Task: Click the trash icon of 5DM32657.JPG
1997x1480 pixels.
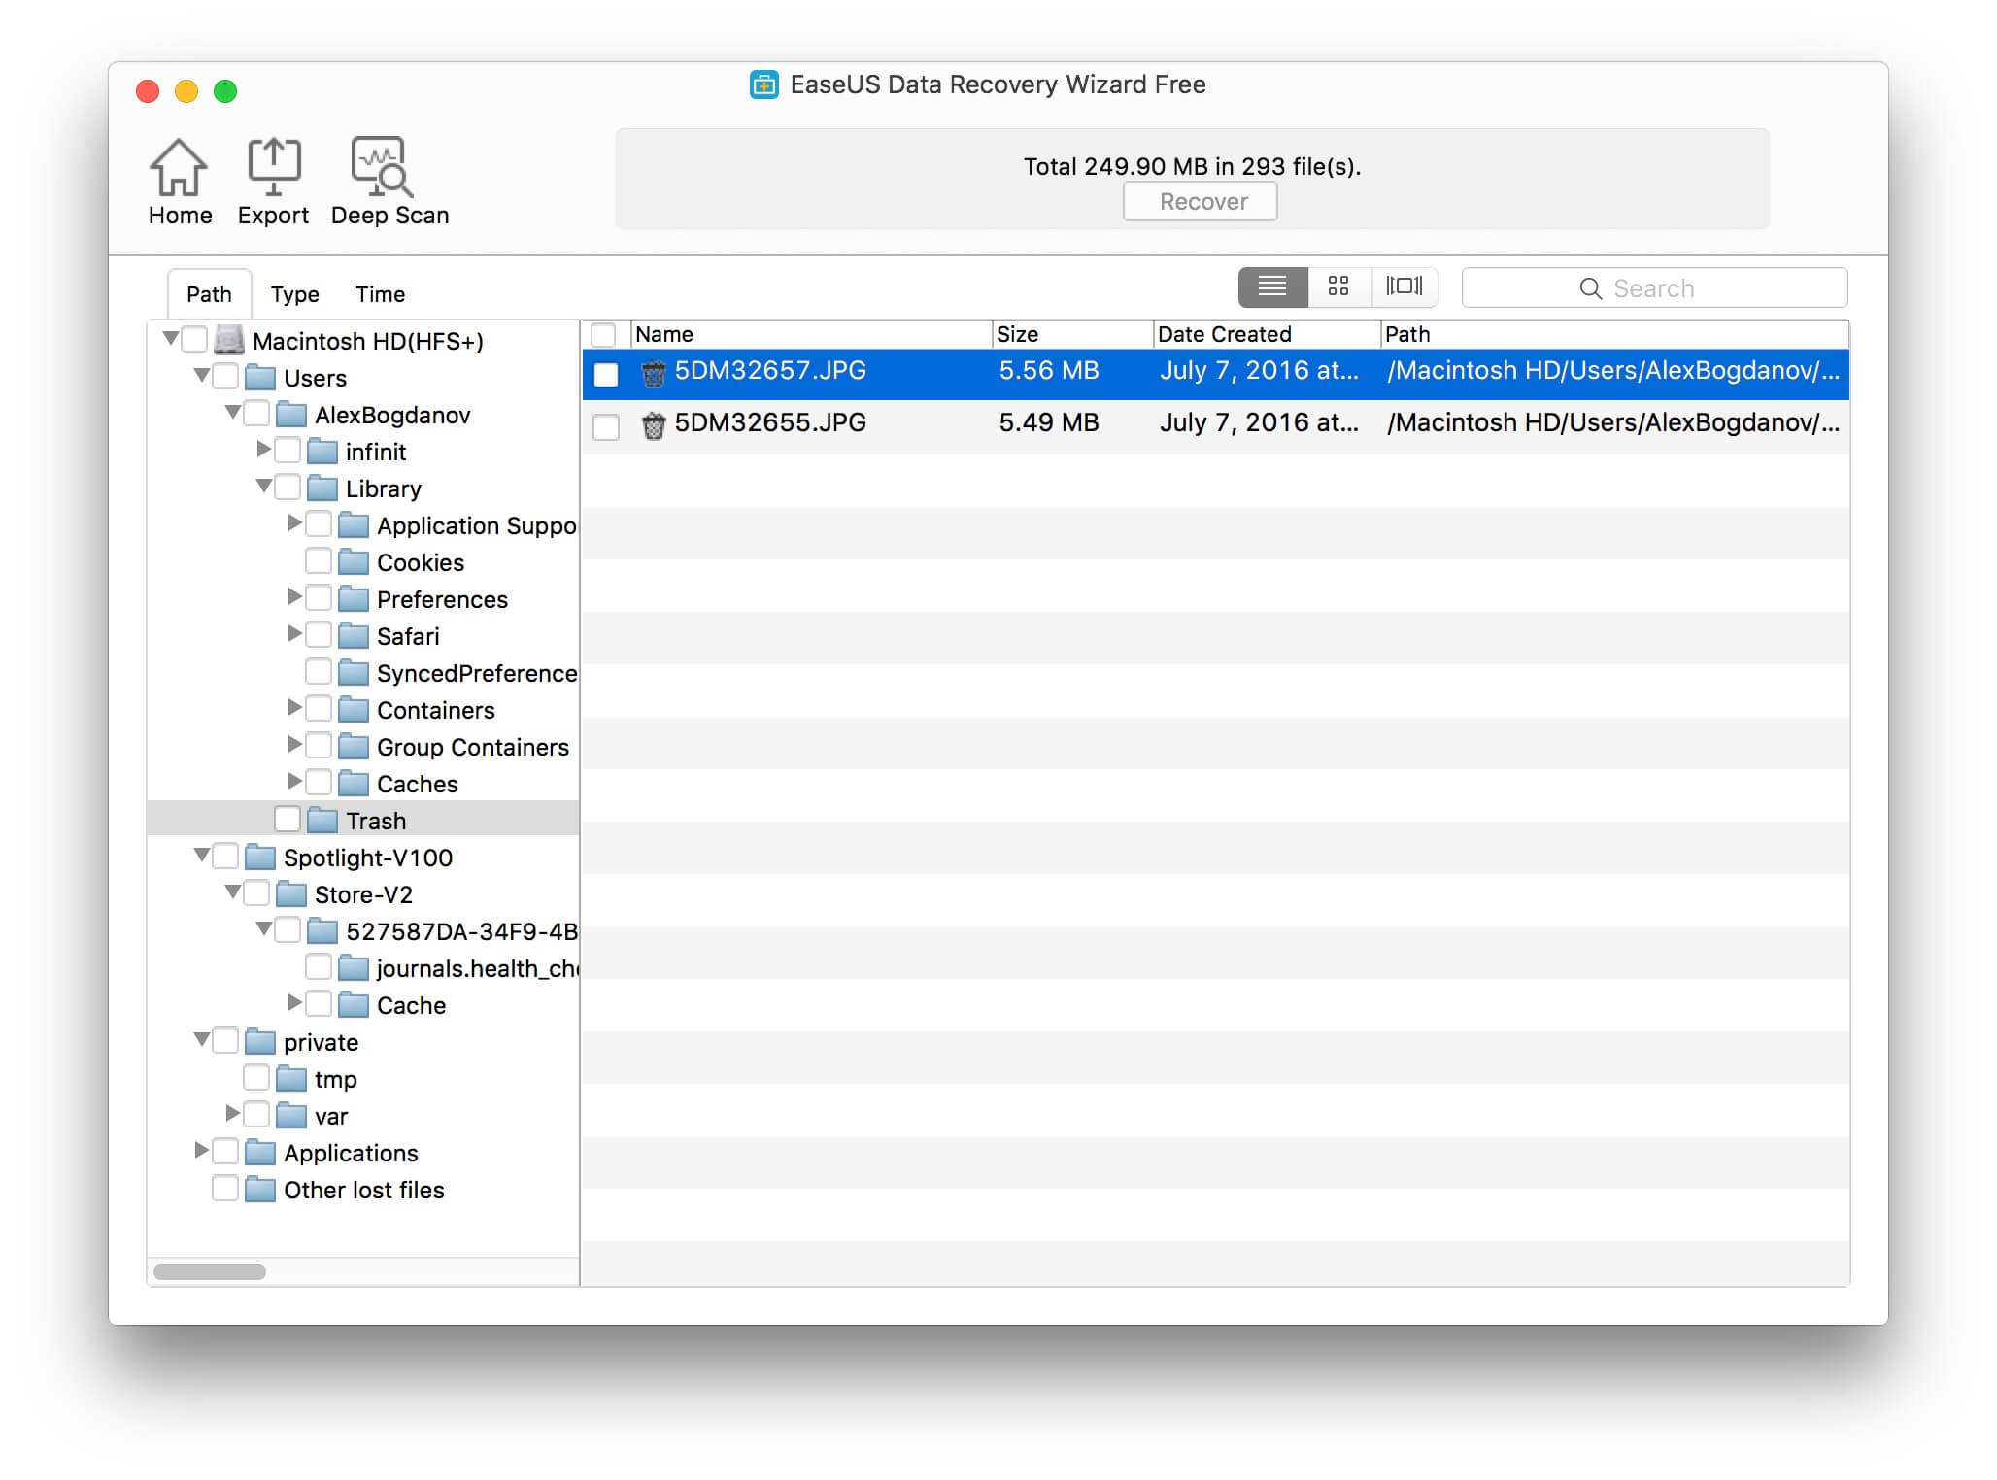Action: [x=654, y=373]
